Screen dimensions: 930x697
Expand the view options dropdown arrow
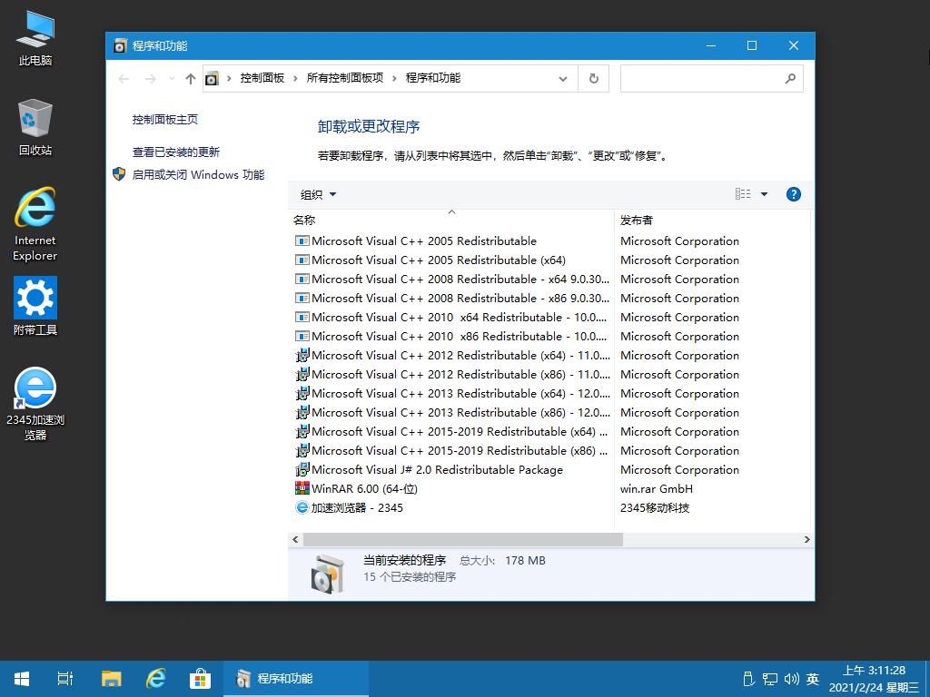[x=764, y=194]
